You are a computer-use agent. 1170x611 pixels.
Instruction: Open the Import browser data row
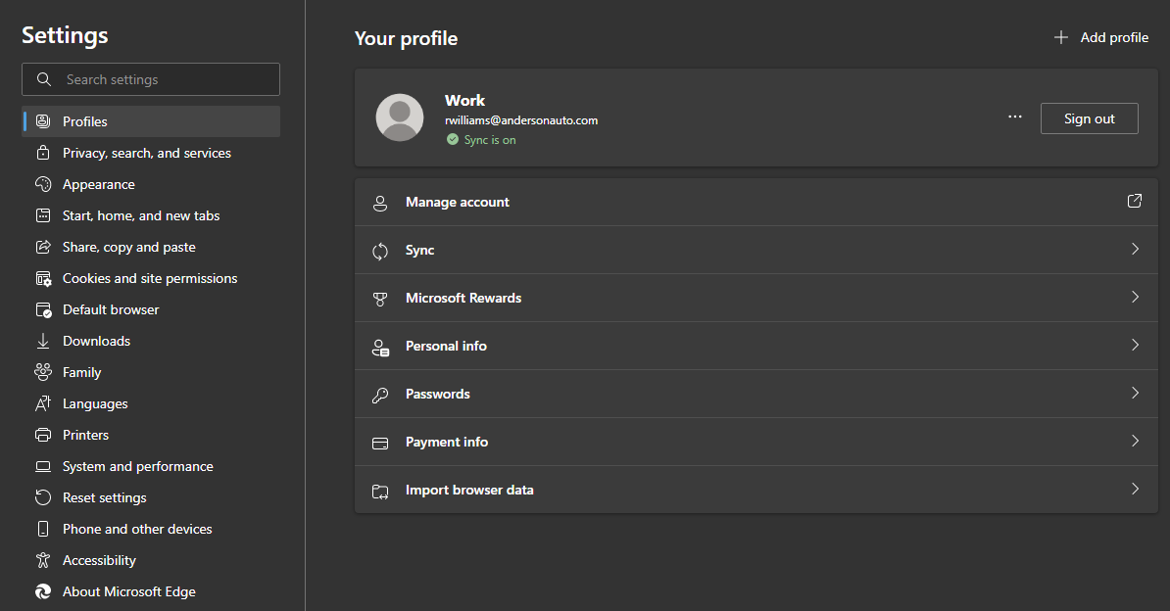[x=756, y=490]
